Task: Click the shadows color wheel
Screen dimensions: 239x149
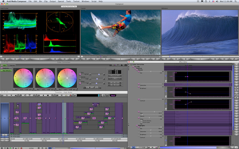Action: coord(24,78)
